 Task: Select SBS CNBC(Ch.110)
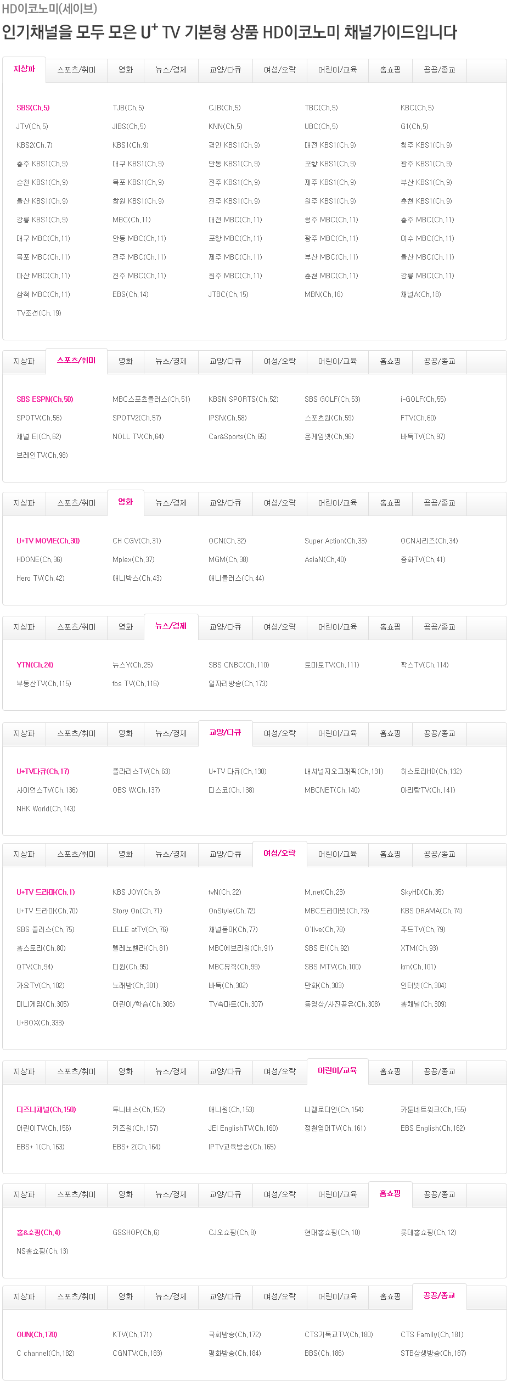[x=239, y=665]
